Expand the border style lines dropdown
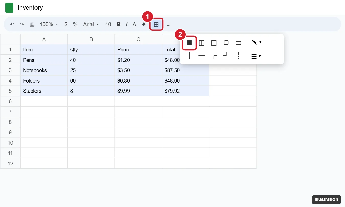Image resolution: width=345 pixels, height=207 pixels. click(x=256, y=56)
